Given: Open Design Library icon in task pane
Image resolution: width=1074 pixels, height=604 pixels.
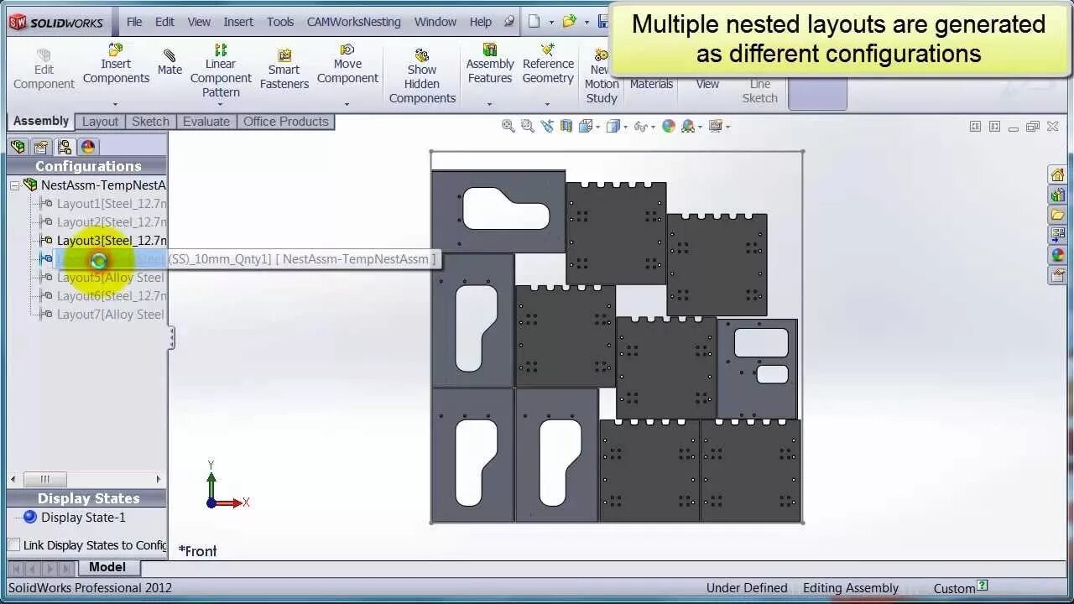Looking at the screenshot, I should pos(1057,195).
